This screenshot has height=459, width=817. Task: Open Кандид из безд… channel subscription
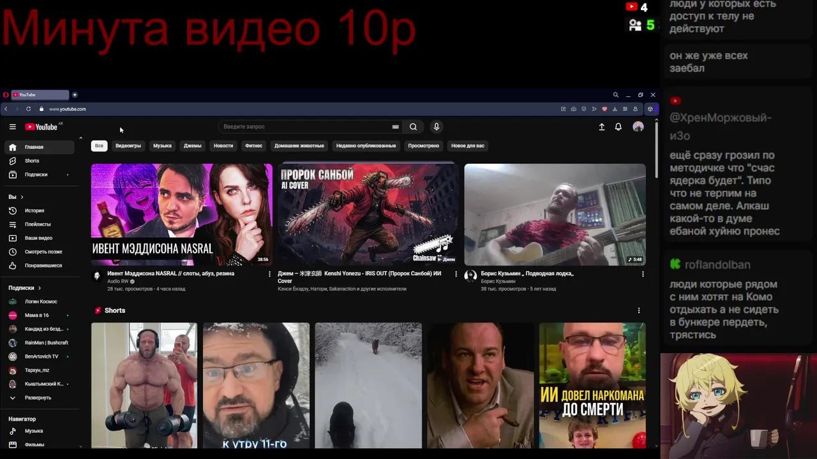click(40, 329)
